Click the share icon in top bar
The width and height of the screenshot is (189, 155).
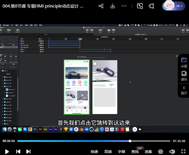[101, 6]
